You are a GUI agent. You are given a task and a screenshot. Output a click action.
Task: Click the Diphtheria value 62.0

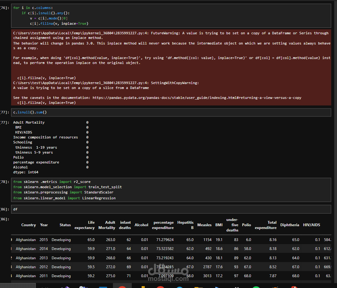pyautogui.click(x=296, y=249)
